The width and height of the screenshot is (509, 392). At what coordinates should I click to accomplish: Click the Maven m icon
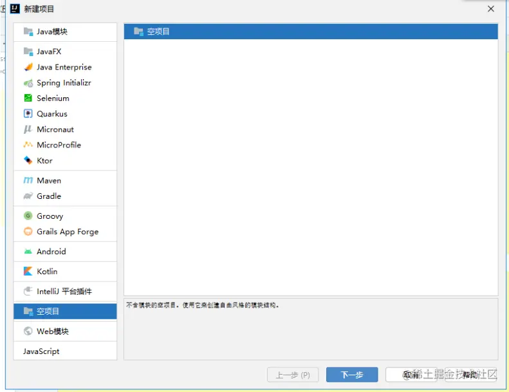[x=28, y=180]
